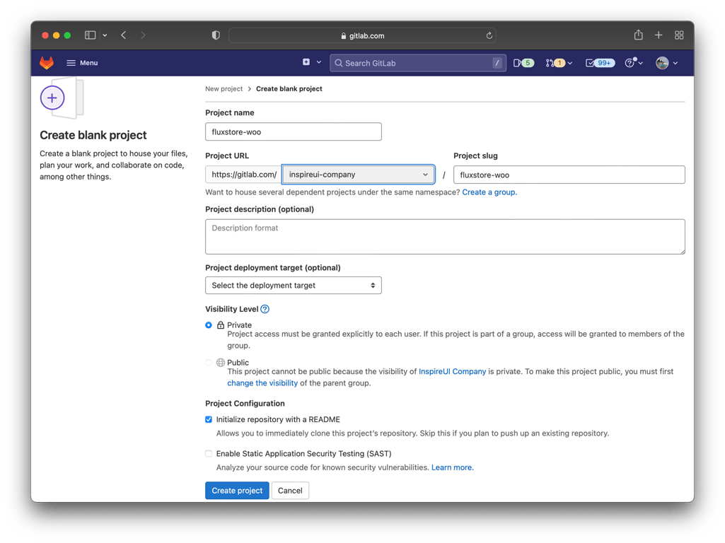Reload page with the refresh icon

pos(489,35)
